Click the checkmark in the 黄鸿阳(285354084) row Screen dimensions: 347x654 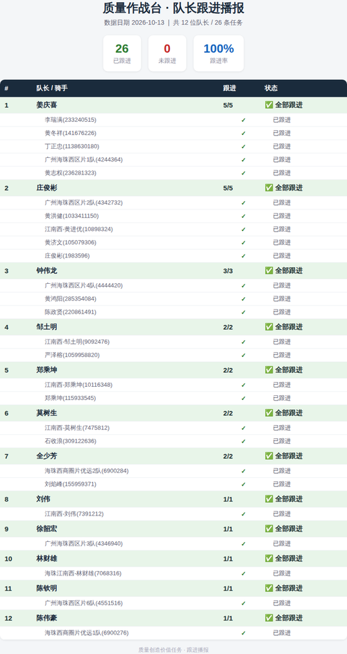(x=244, y=299)
